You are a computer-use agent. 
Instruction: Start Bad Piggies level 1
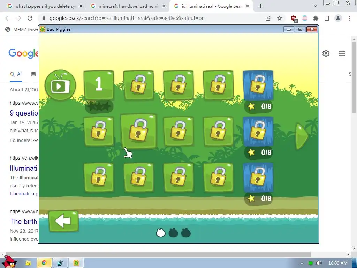[x=99, y=85]
